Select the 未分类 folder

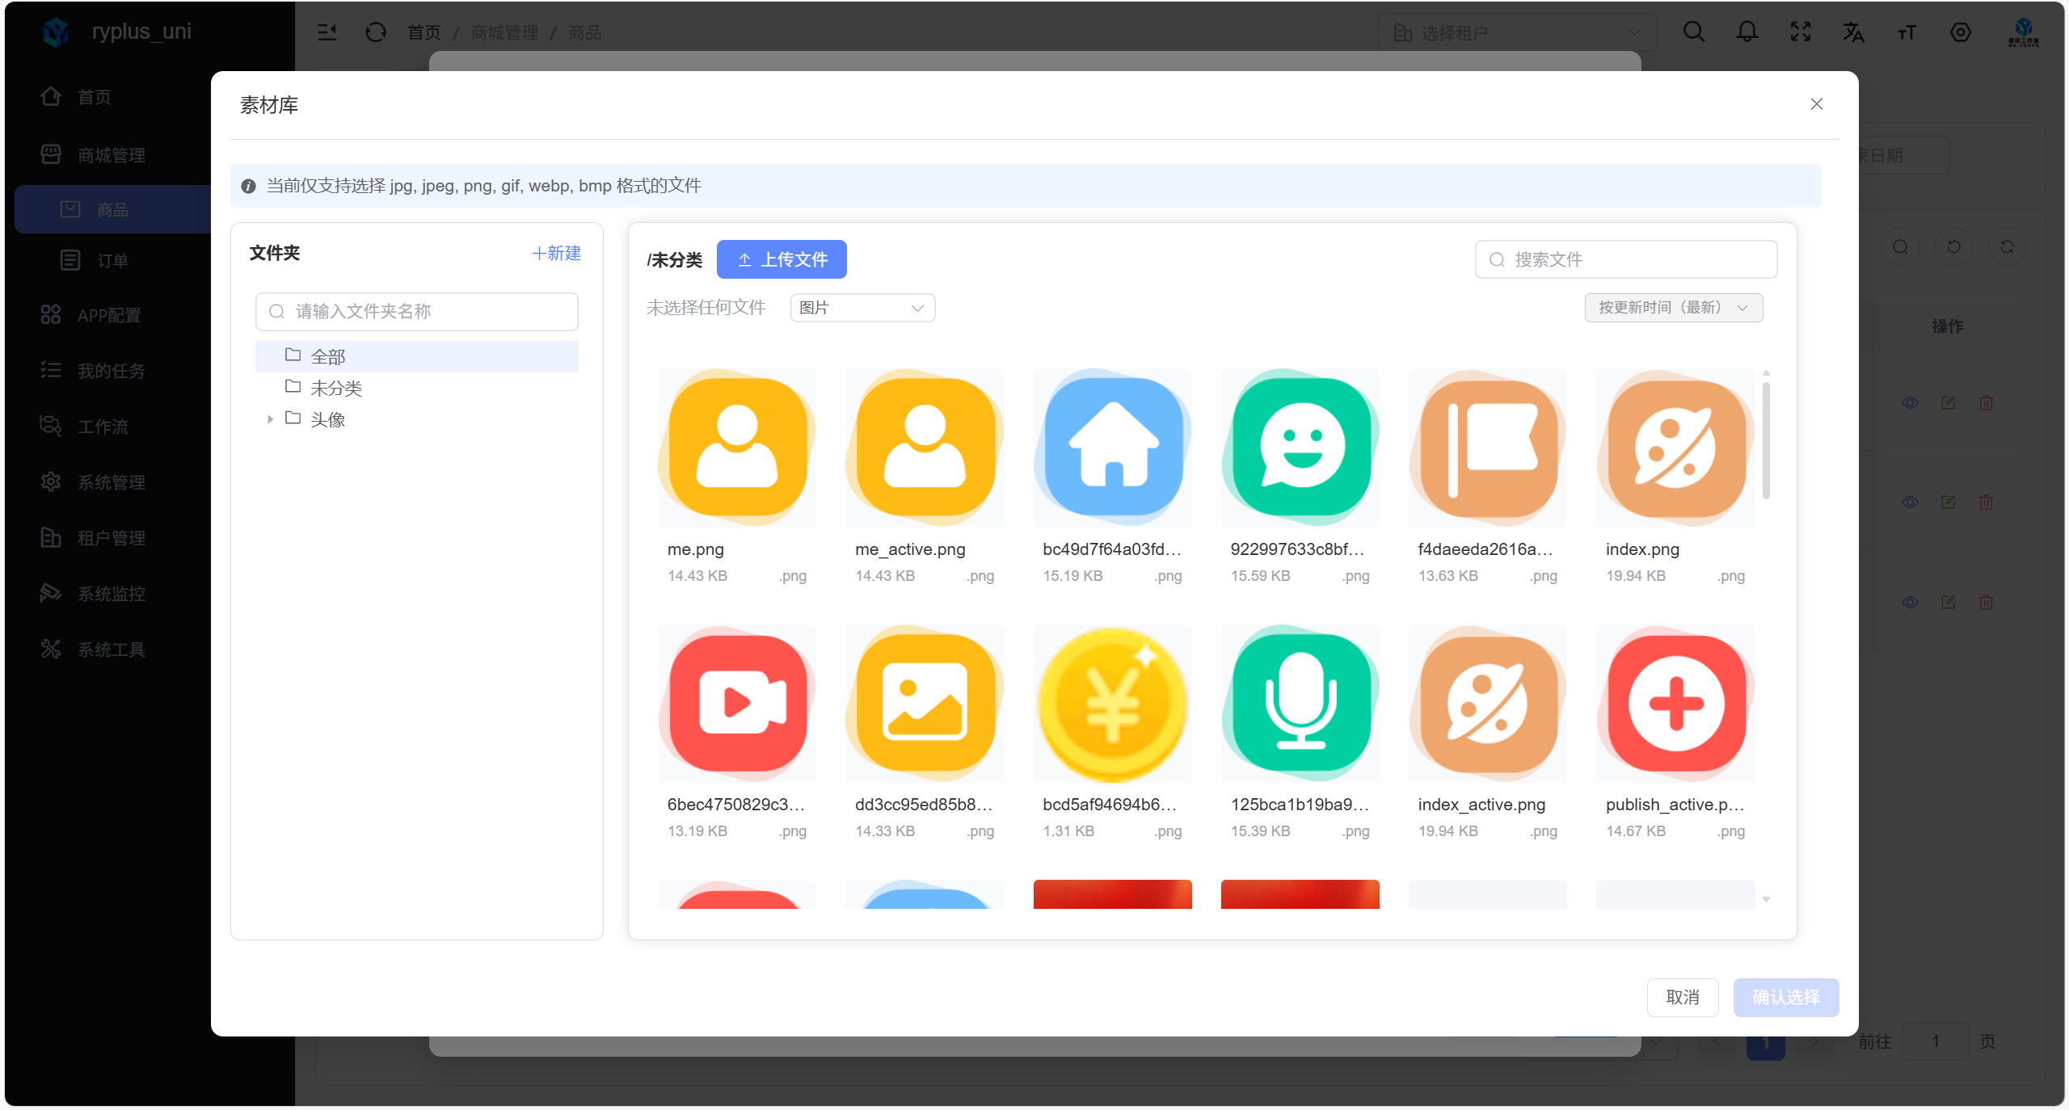[335, 388]
